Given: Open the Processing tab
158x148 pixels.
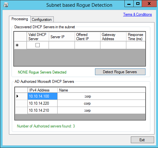Looking at the screenshot, I should click(x=20, y=19).
